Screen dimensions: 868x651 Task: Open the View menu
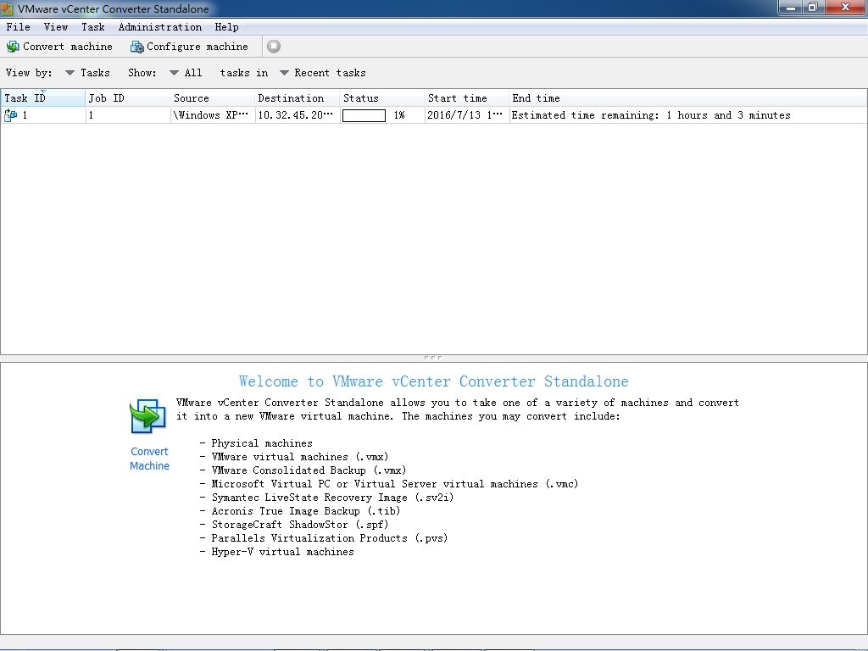(x=56, y=27)
